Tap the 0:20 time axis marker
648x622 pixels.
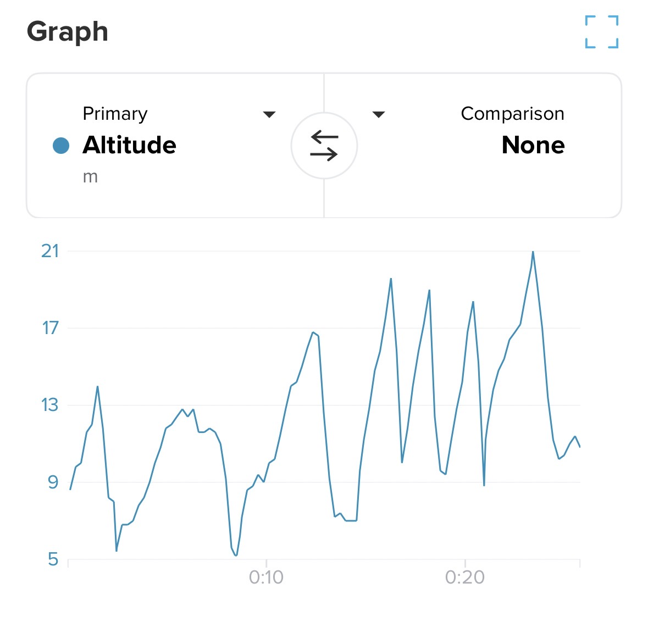tap(465, 577)
